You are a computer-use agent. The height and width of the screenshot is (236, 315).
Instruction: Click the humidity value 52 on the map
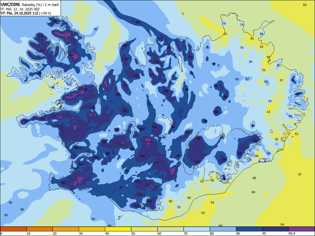pos(226,34)
